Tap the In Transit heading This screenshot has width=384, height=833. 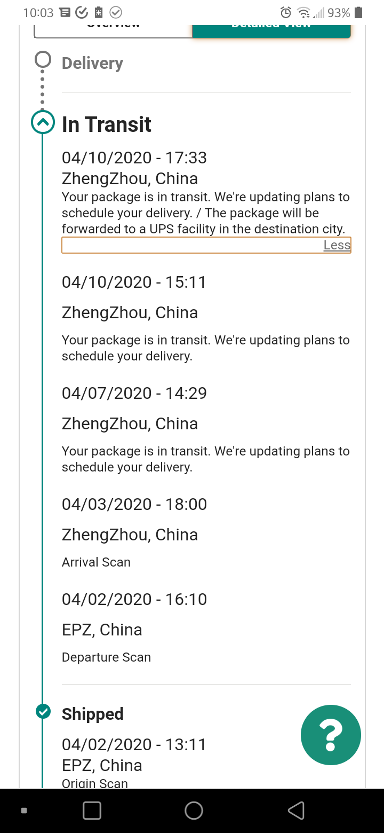[x=107, y=125]
